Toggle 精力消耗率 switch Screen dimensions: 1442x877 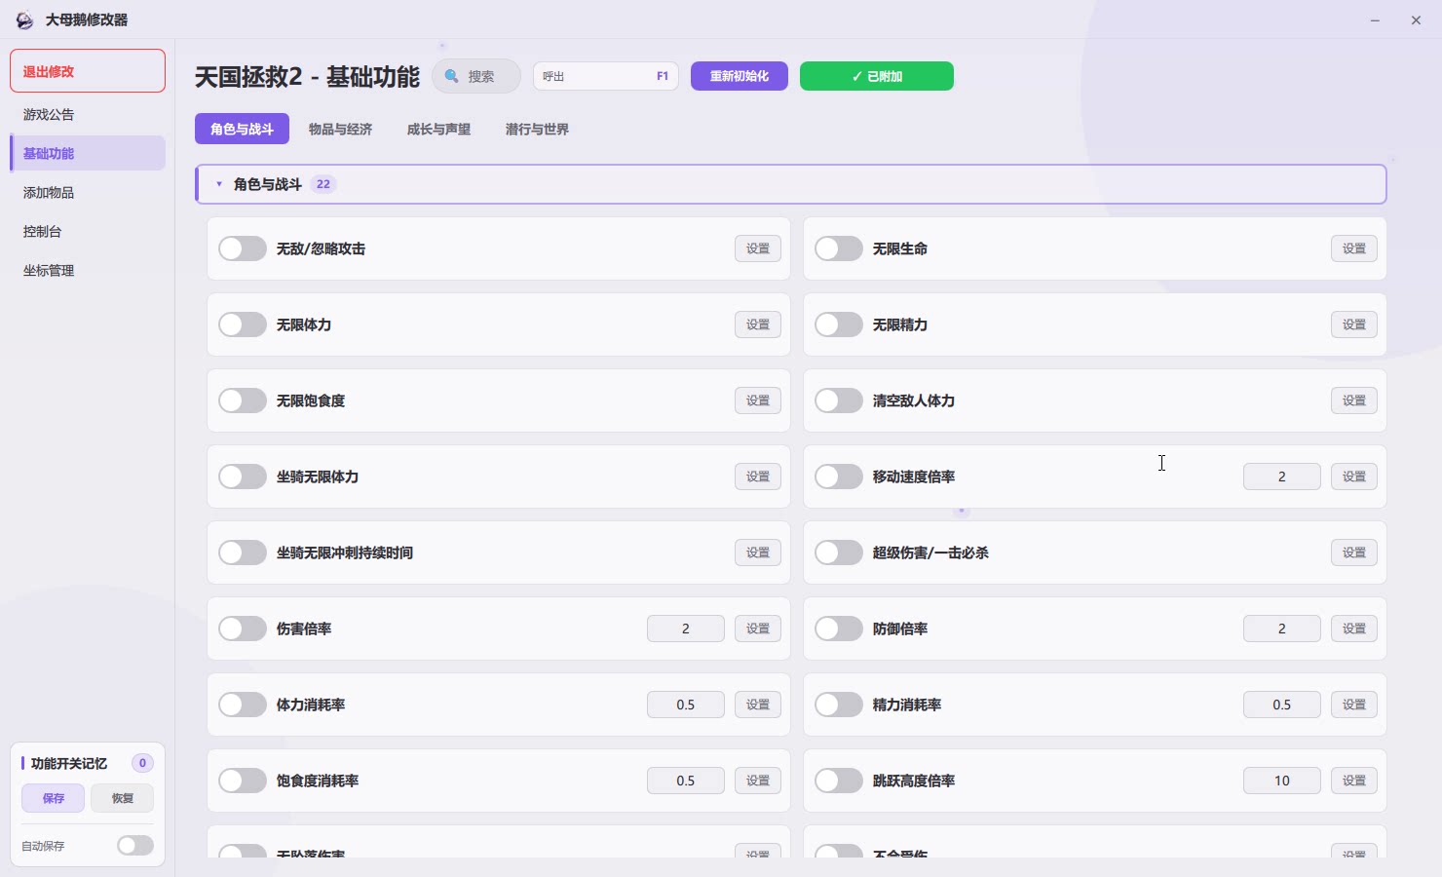click(839, 705)
